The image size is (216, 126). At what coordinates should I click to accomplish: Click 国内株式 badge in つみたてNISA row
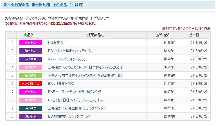[x=31, y=67]
